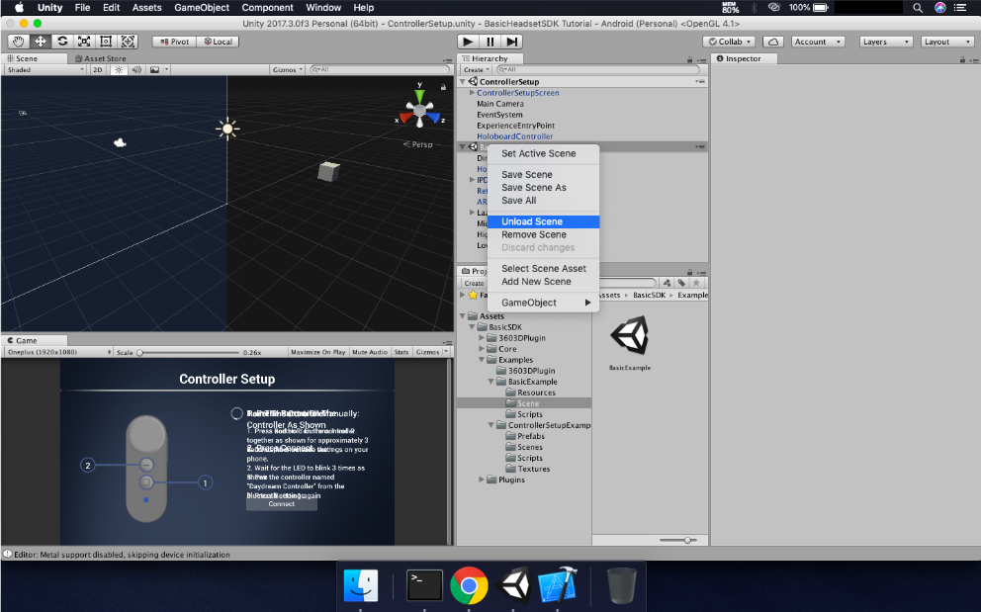Screen dimensions: 981x612
Task: Open scene effects image dropdown
Action: pos(158,69)
